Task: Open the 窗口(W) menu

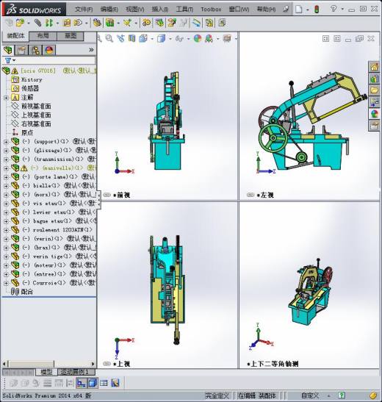Action: click(239, 10)
